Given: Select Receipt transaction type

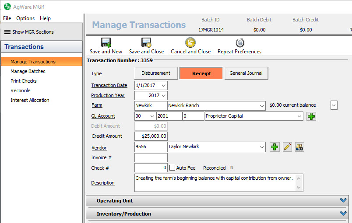Looking at the screenshot, I should [x=201, y=73].
